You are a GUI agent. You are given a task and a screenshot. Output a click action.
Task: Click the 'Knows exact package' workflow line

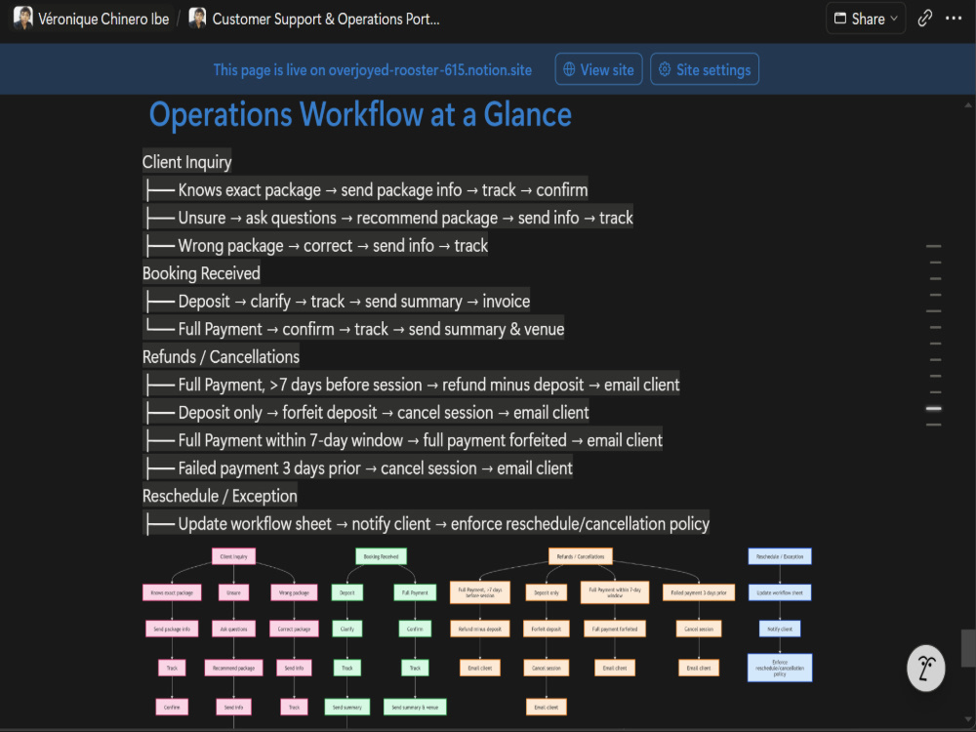(366, 190)
